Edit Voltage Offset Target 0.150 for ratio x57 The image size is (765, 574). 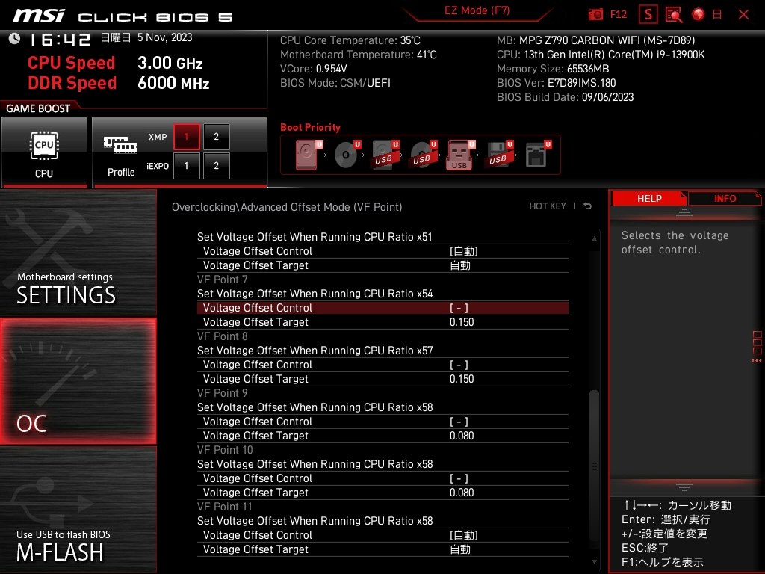[382, 379]
